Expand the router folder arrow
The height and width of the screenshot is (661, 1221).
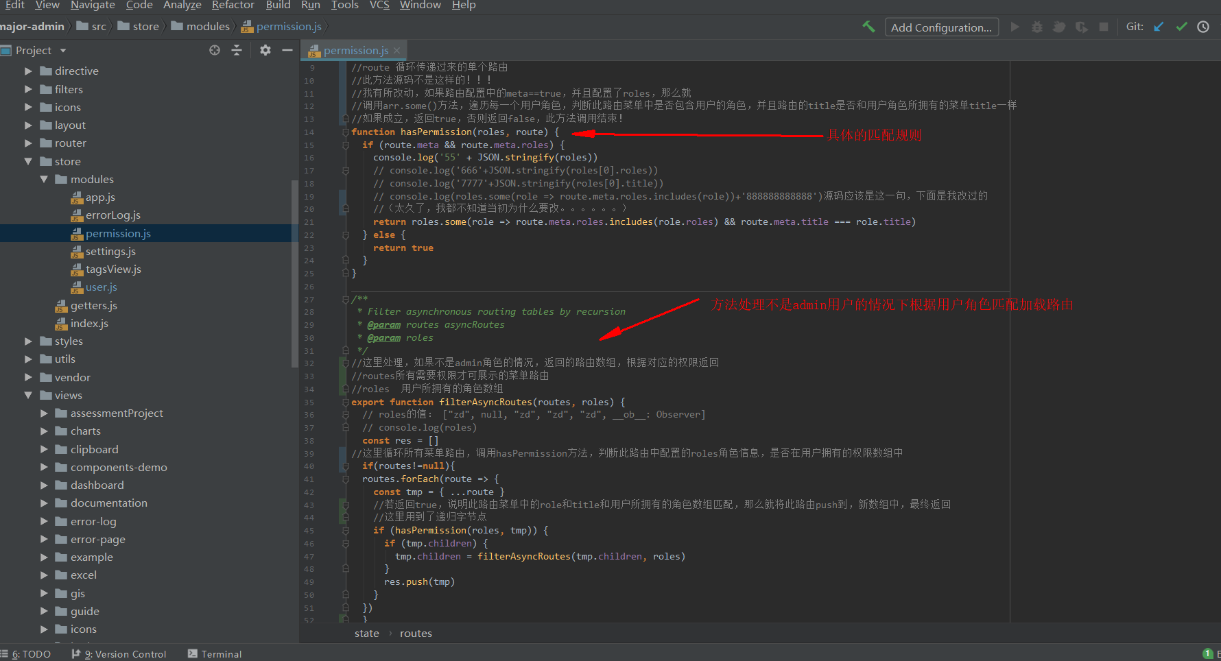(x=28, y=143)
